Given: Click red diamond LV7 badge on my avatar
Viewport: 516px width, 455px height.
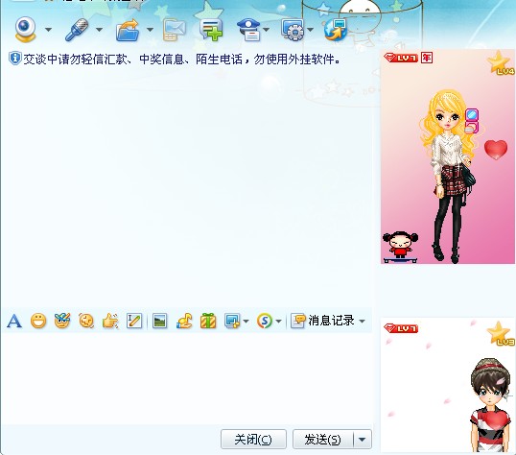Looking at the screenshot, I should [401, 328].
